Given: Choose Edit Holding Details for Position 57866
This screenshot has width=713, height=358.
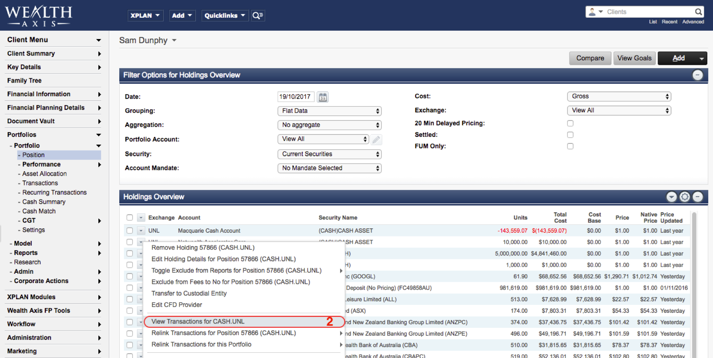Looking at the screenshot, I should point(224,259).
